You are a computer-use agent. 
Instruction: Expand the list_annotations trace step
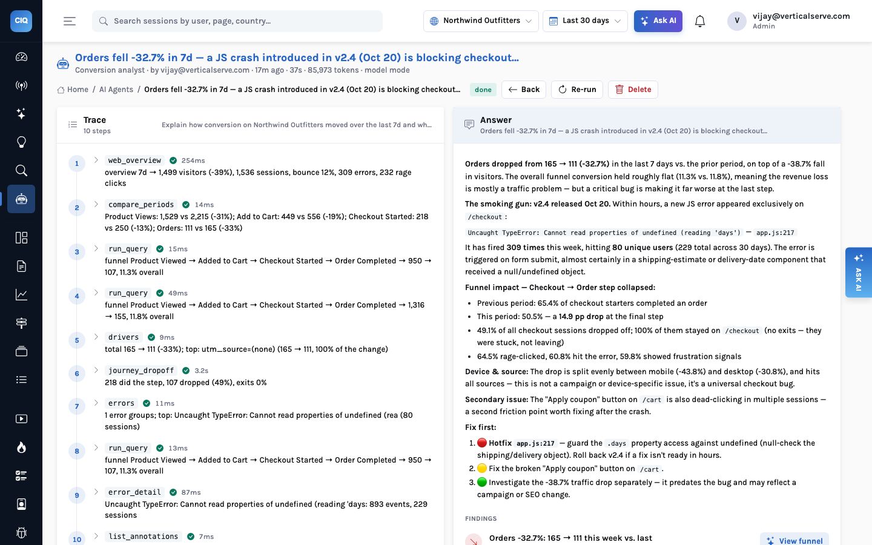[96, 537]
